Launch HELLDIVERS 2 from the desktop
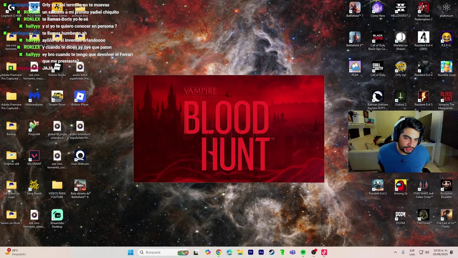Viewport: 458px width, 258px height. [400, 10]
